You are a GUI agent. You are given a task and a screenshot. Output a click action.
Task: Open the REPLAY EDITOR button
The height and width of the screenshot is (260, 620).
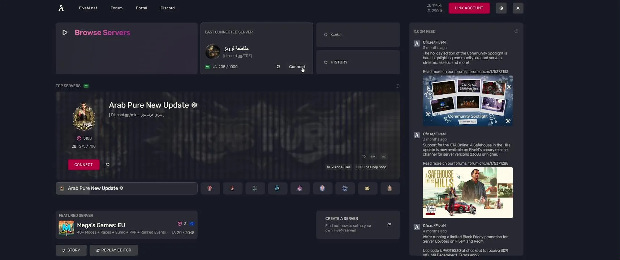[x=113, y=250]
